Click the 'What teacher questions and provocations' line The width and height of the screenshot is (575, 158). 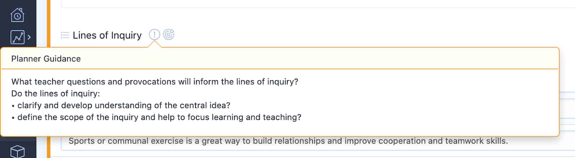[x=155, y=82]
